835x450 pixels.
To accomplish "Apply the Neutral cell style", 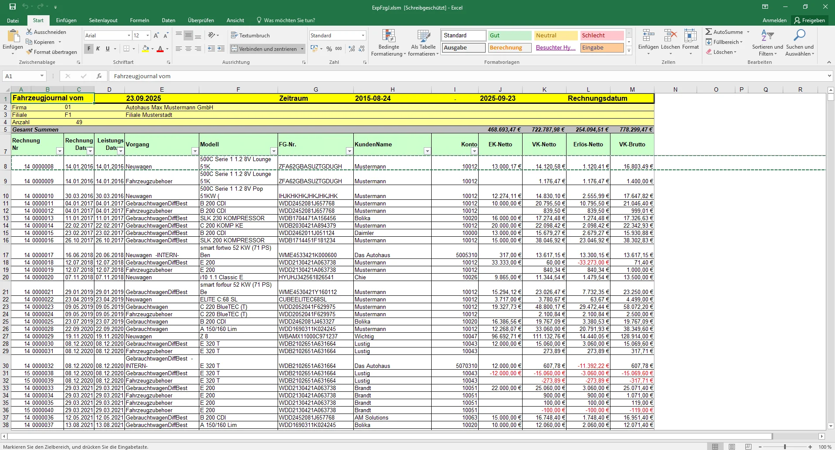I will pos(556,35).
